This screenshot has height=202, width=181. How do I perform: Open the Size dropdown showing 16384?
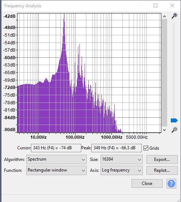tap(122, 159)
